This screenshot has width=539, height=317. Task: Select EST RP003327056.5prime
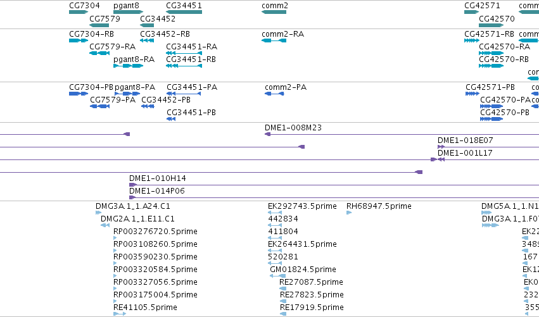155,282
